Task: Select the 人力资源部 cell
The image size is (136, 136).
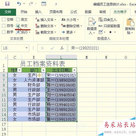Action: point(34,80)
